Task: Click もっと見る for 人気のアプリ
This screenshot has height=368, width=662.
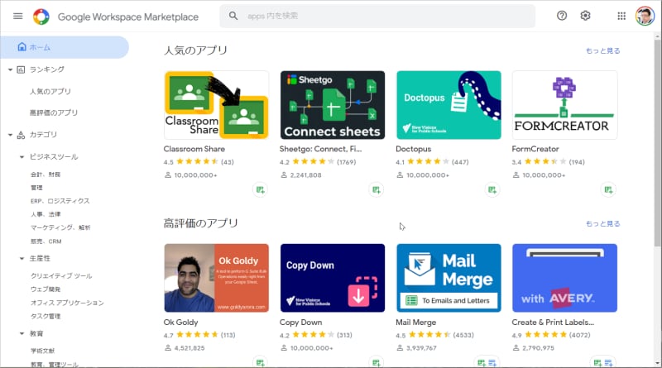Action: (x=603, y=50)
